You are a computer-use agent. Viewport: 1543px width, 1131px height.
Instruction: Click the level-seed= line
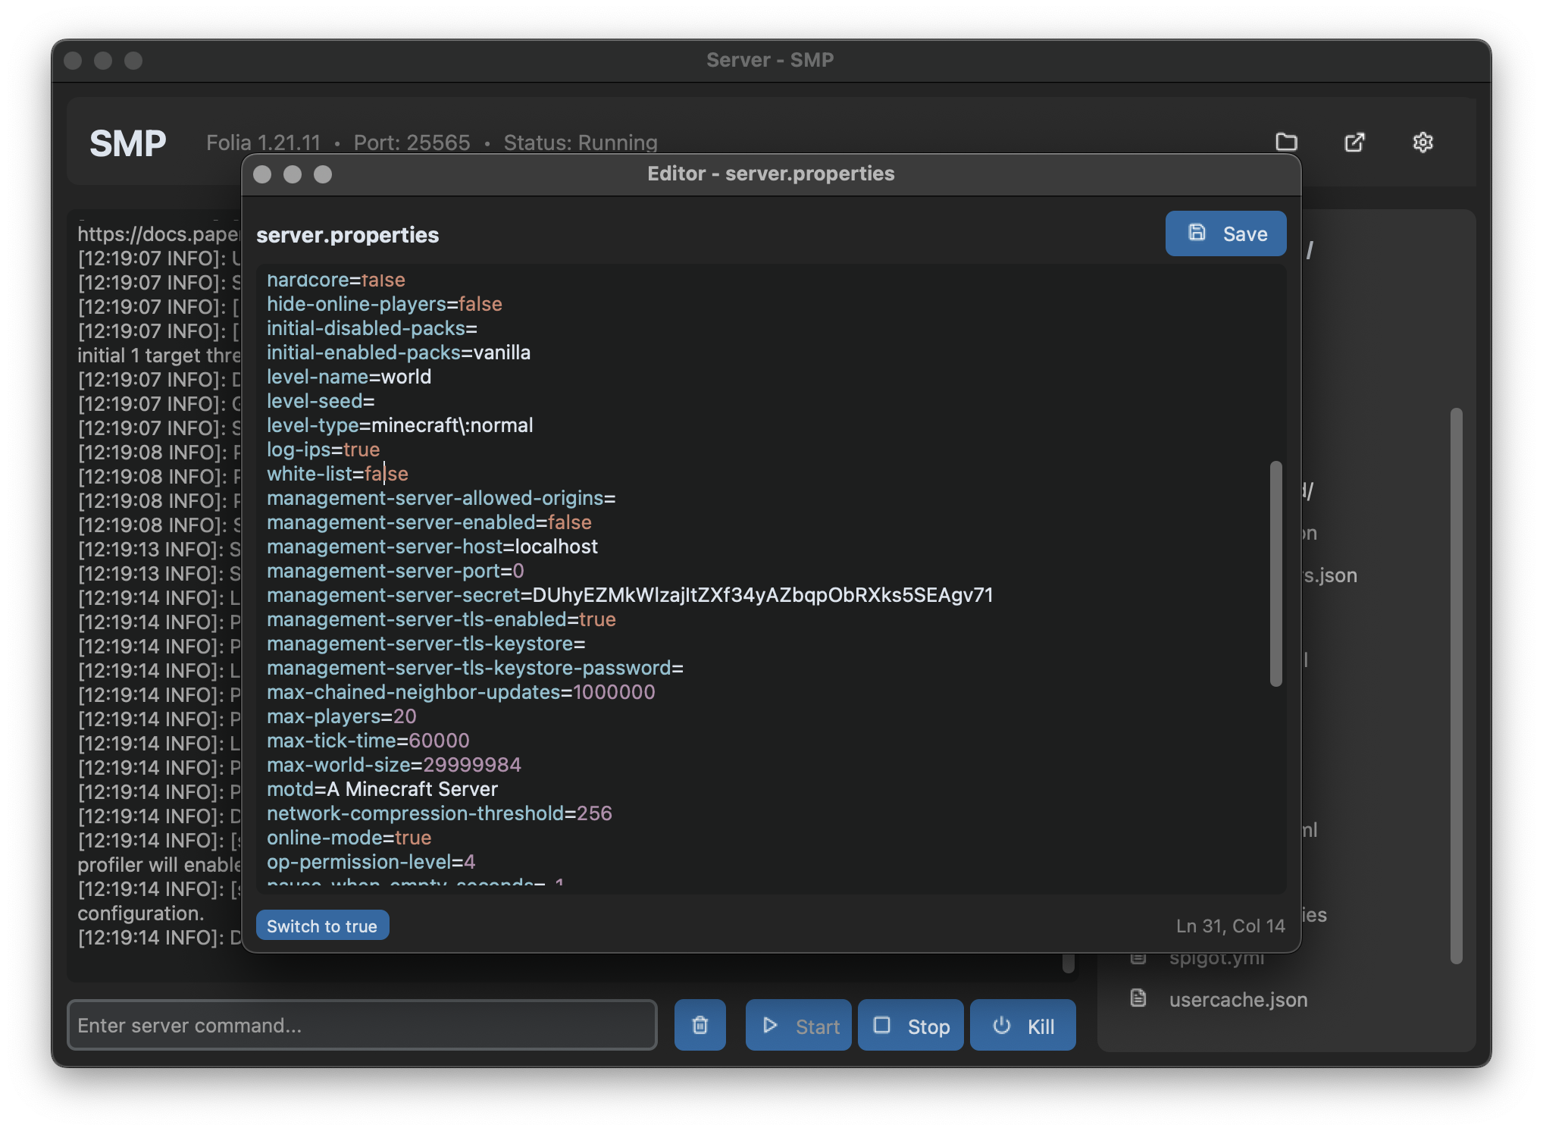coord(321,401)
